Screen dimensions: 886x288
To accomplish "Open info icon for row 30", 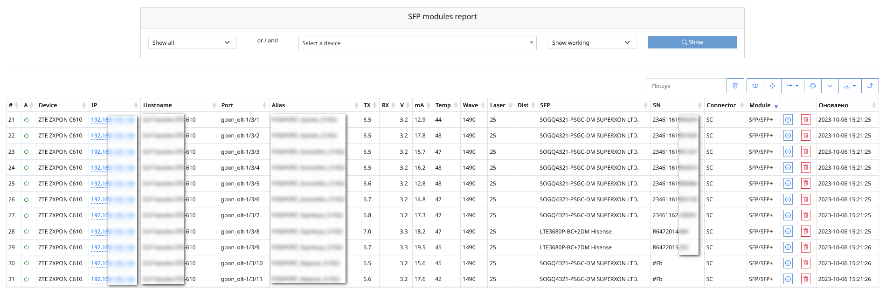I will click(x=788, y=263).
